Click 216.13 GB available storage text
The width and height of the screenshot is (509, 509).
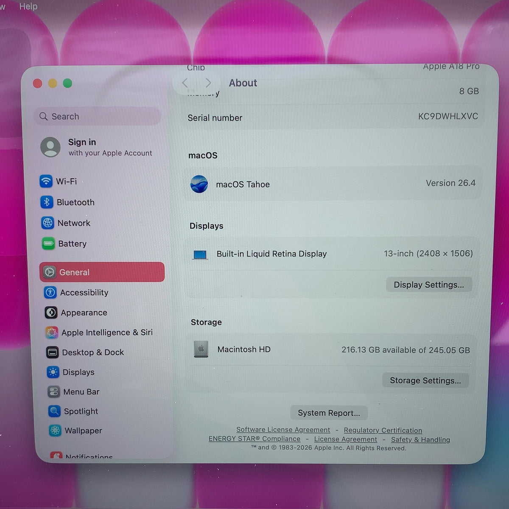tap(406, 350)
